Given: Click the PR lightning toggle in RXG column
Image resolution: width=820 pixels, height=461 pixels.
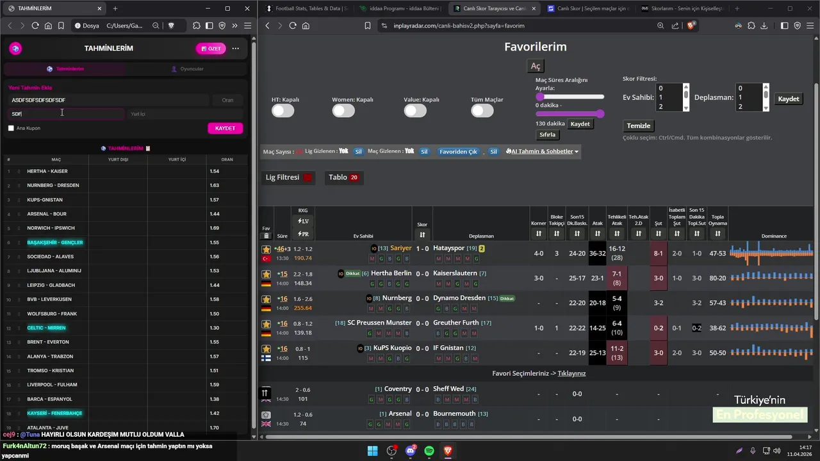Looking at the screenshot, I should 303,234.
